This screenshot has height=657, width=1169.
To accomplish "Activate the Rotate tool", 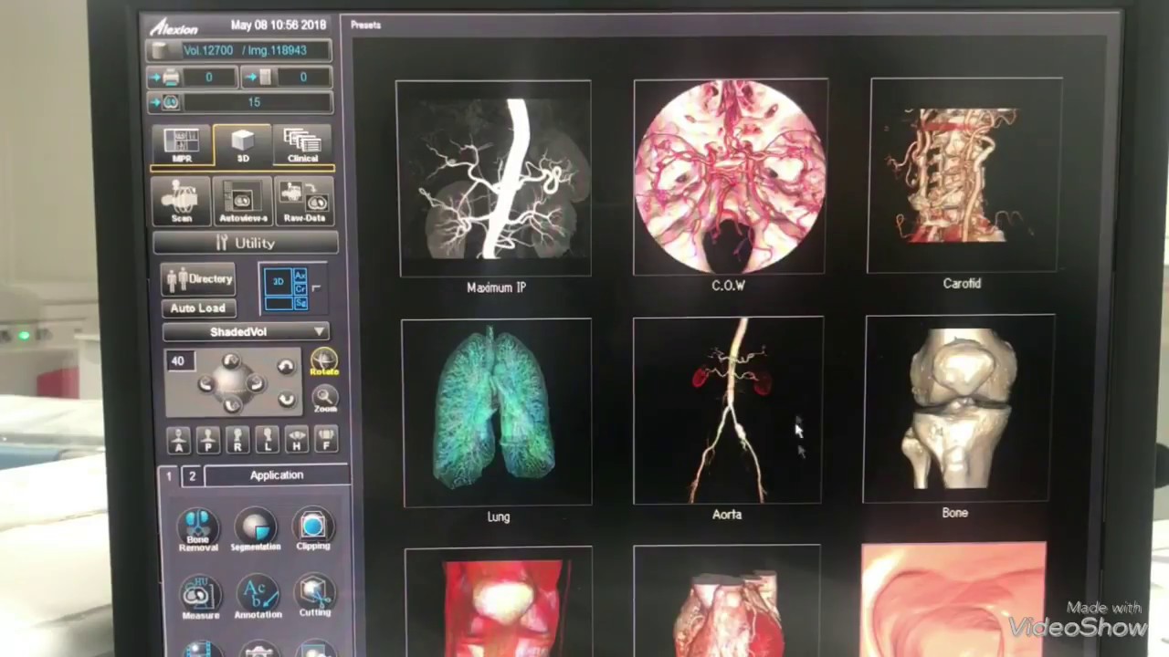I will [324, 362].
